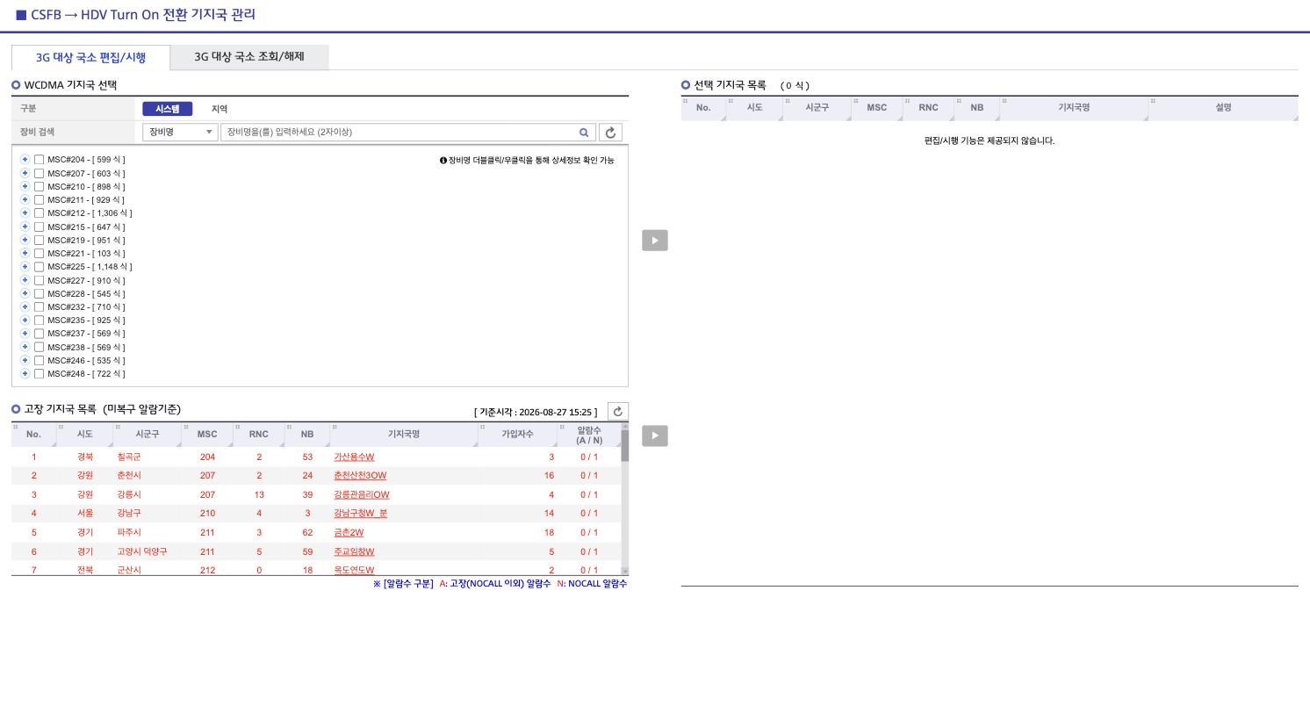
Task: Switch to 3G 대상 국소 조회/해제 tab
Action: (x=249, y=57)
